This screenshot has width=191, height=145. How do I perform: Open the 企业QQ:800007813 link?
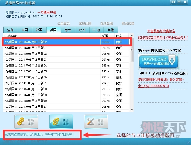(x=153, y=86)
